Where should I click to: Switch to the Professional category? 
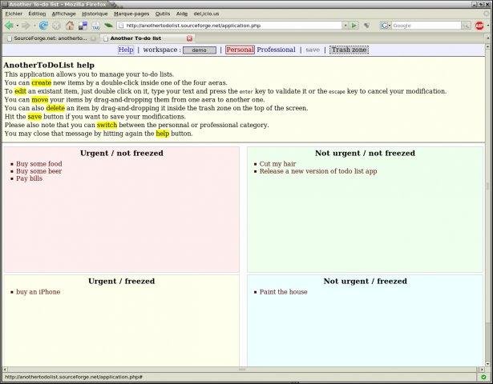pos(276,50)
